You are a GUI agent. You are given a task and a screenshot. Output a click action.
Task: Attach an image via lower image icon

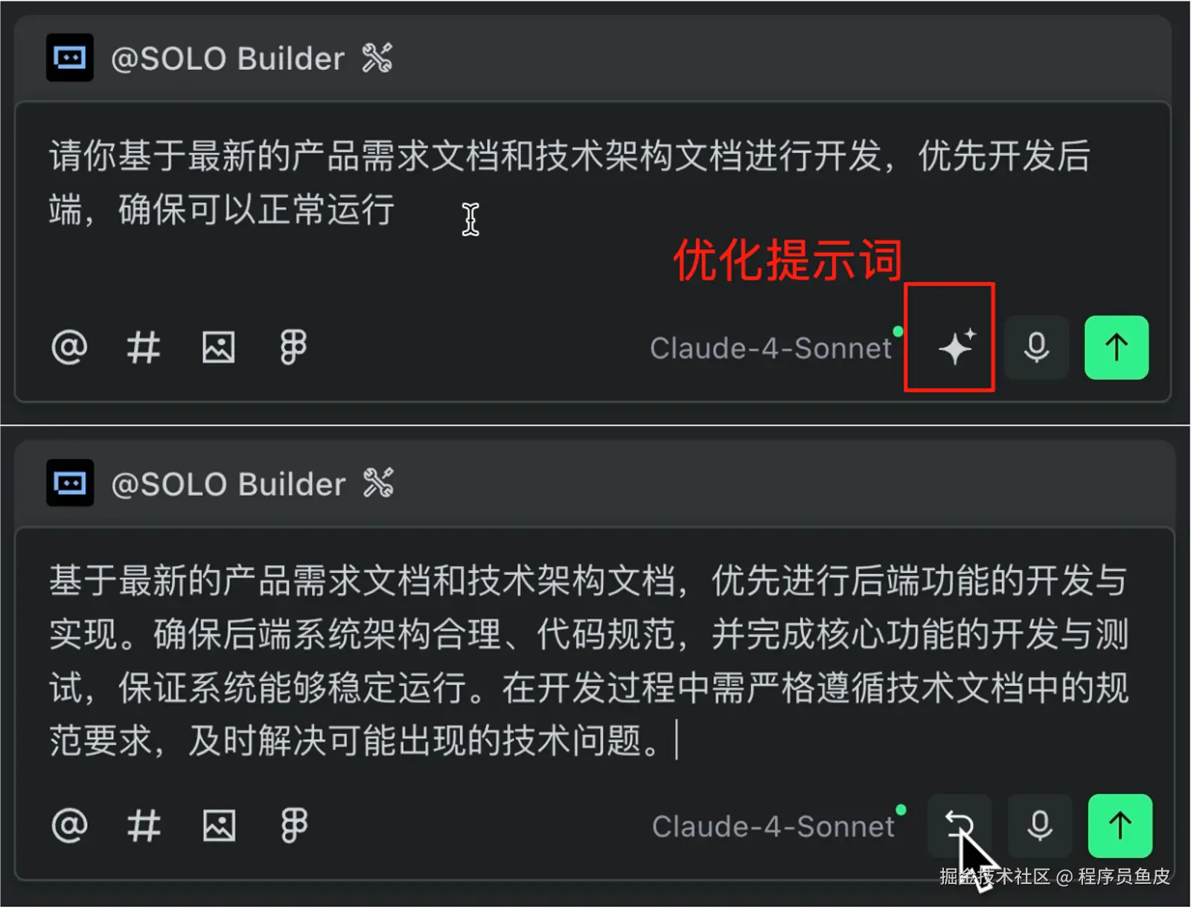point(220,826)
